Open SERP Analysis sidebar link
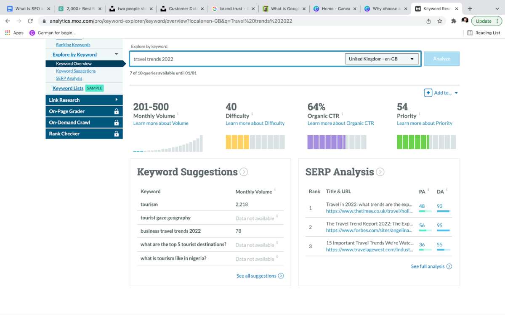 coord(69,78)
